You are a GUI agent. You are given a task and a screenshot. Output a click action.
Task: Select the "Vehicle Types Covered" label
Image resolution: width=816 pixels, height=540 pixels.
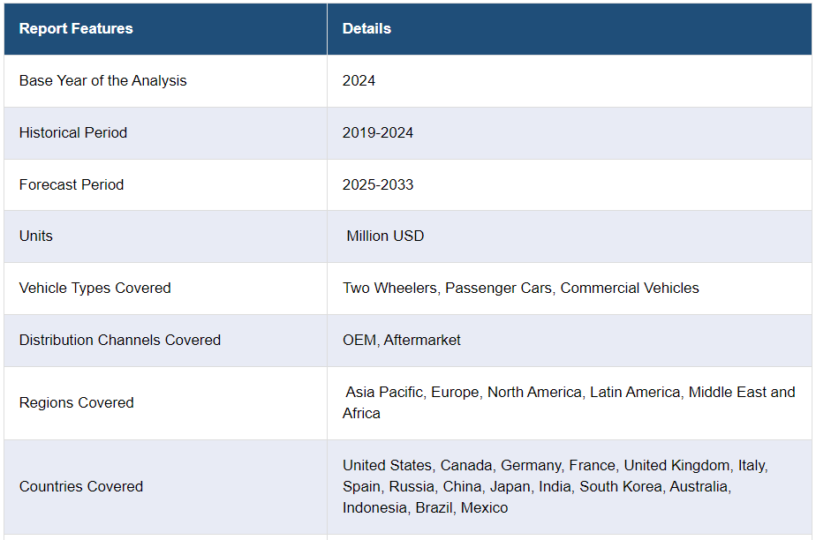(x=95, y=289)
